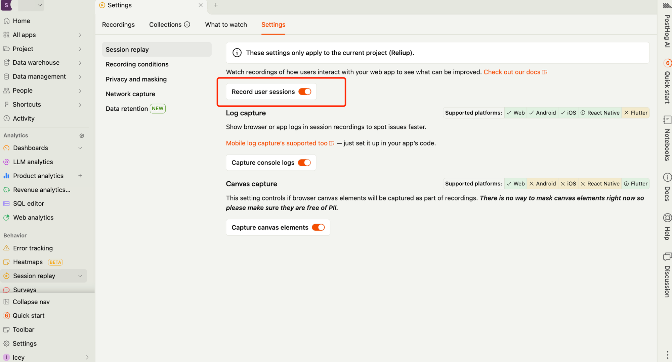This screenshot has width=672, height=362.
Task: Turn off Capture console logs toggle
Action: pyautogui.click(x=304, y=163)
